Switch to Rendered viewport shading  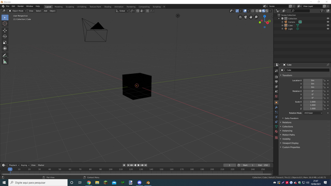267,11
